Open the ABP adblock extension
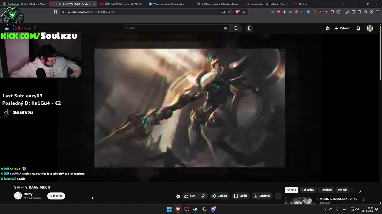Image resolution: width=382 pixels, height=214 pixels. [278, 12]
